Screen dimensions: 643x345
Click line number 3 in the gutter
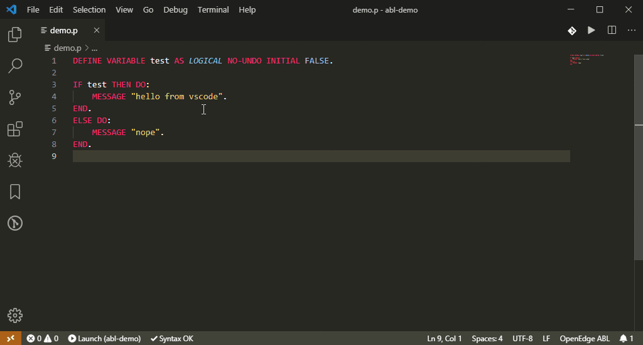54,84
